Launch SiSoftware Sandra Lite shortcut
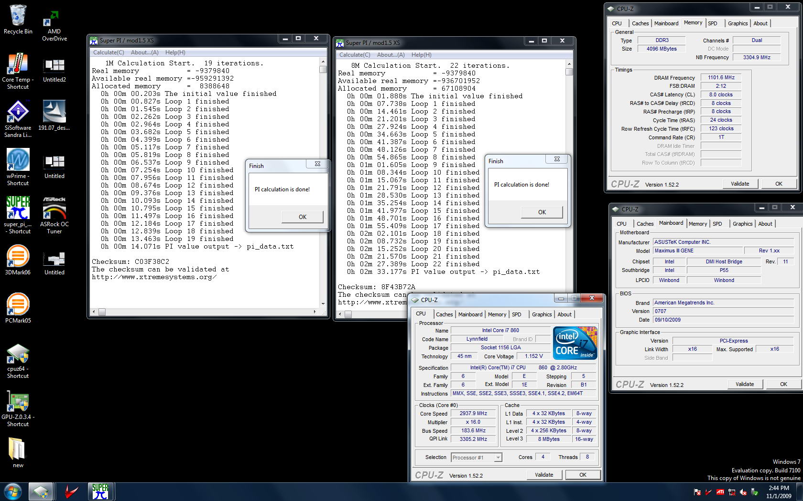Image resolution: width=803 pixels, height=501 pixels. [x=18, y=119]
